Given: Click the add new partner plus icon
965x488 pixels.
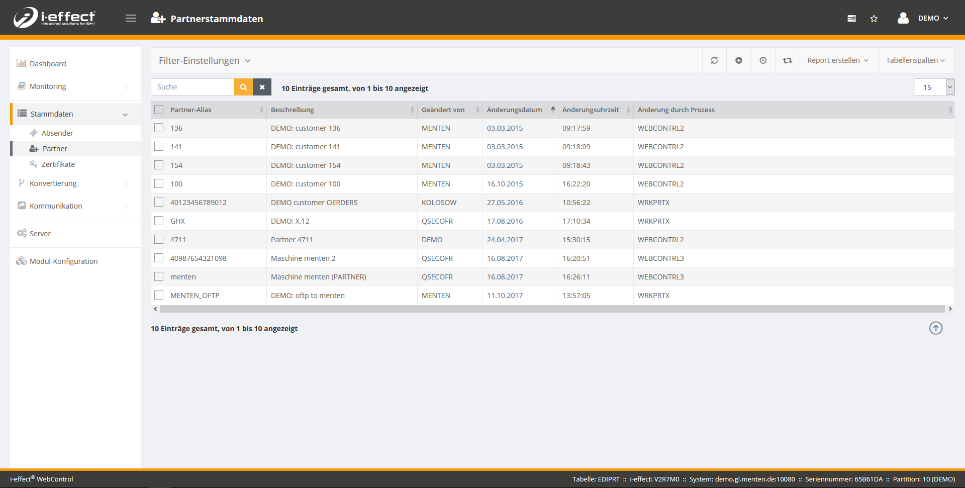Looking at the screenshot, I should click(x=739, y=60).
